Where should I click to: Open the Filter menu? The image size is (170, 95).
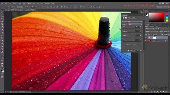(34, 4)
